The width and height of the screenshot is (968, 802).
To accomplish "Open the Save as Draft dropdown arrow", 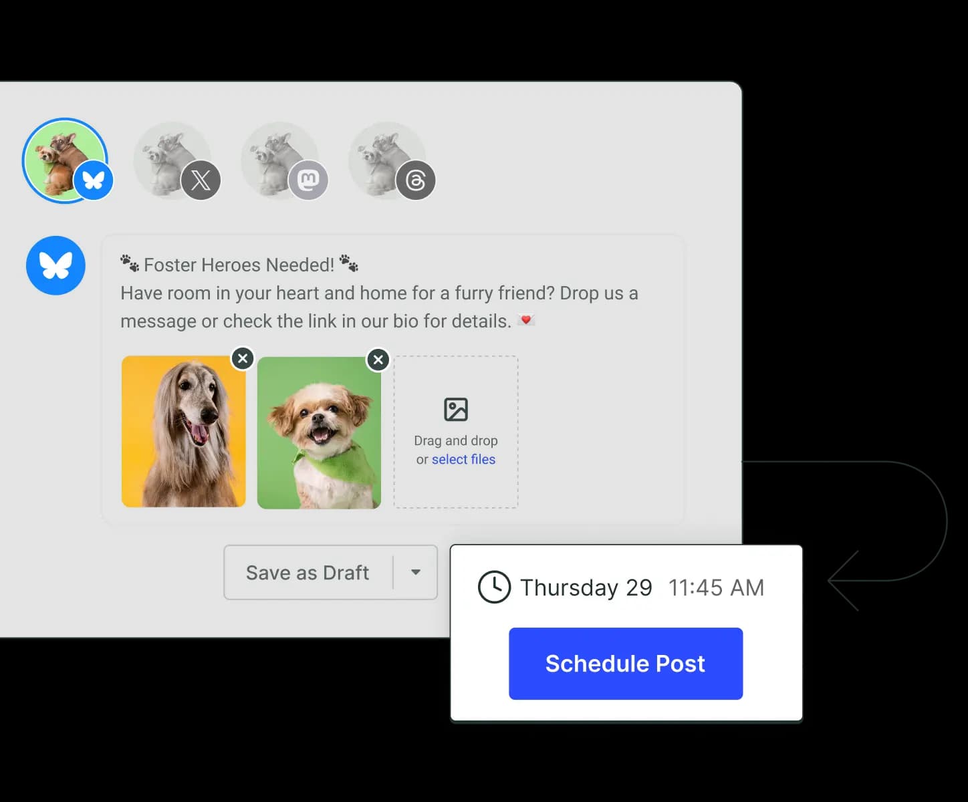I will click(416, 572).
